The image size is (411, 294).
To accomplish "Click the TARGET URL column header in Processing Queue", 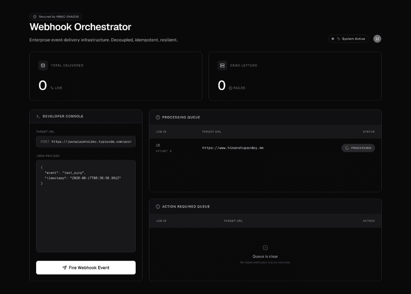I will 212,132.
